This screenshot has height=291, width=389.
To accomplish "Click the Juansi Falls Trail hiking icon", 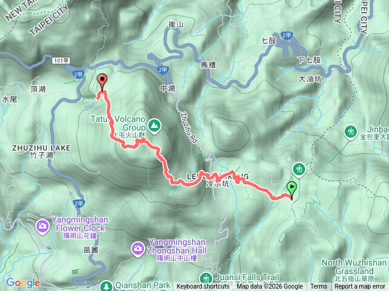I will point(205,279).
